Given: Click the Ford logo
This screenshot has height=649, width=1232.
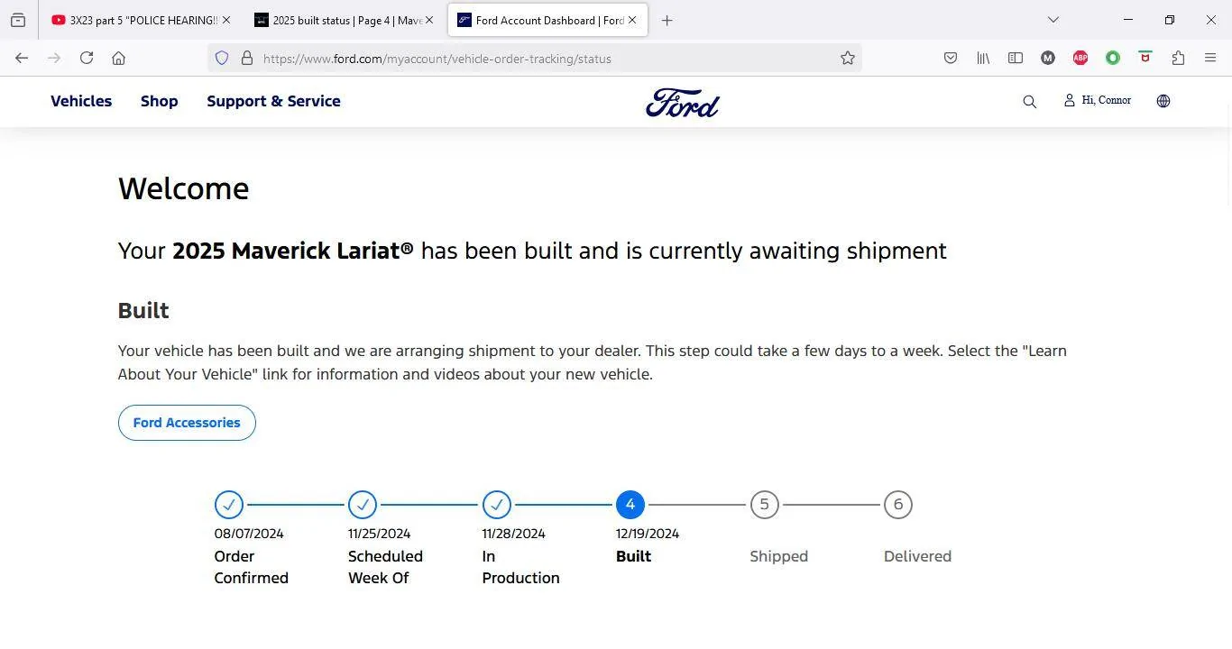Looking at the screenshot, I should pos(683,103).
